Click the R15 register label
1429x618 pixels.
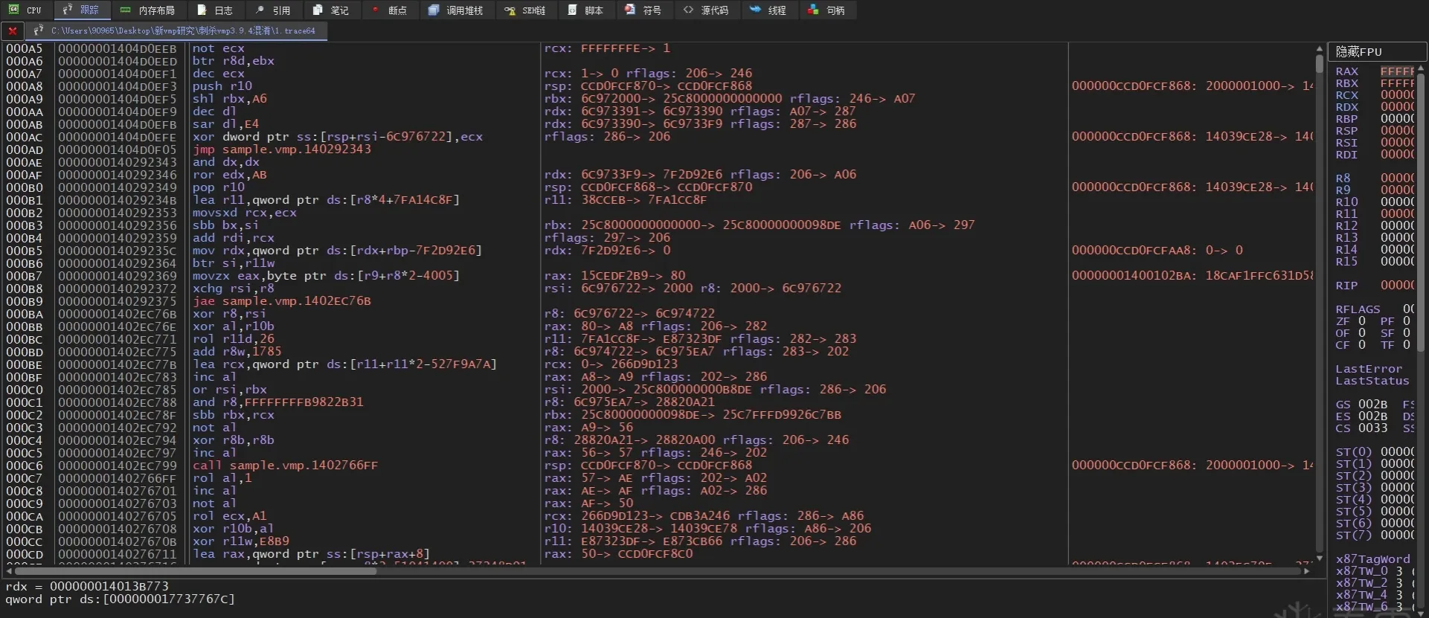1346,262
